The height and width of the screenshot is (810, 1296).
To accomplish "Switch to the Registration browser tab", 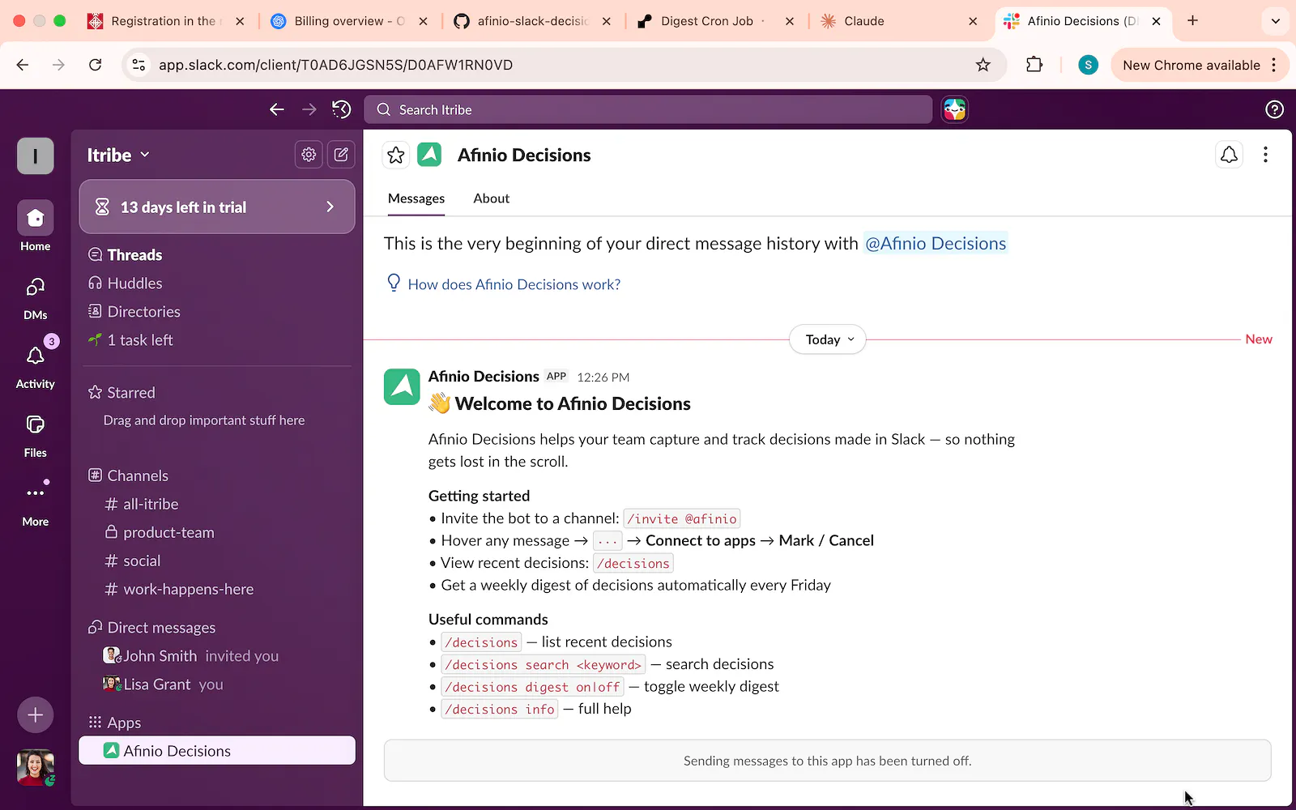I will [x=165, y=21].
